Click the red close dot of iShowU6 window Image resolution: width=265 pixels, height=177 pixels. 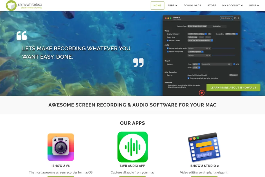pos(166,18)
